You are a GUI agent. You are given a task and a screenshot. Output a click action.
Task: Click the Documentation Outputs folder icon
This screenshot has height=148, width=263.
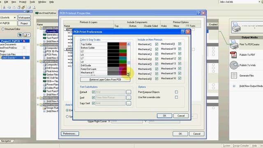(41, 45)
